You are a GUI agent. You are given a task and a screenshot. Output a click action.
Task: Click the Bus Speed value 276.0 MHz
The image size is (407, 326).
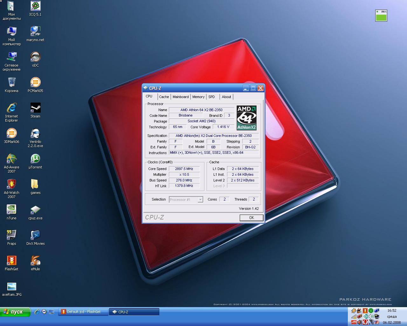[184, 180]
